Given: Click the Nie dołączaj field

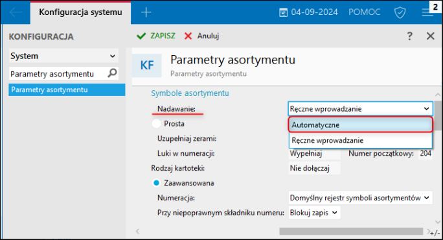Looking at the screenshot, I should click(314, 168).
